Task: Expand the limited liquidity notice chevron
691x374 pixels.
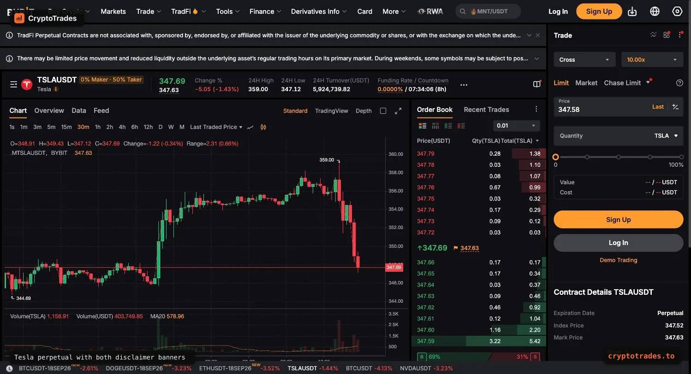Action: (537, 58)
